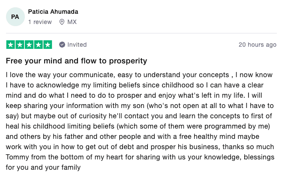
Task: Open review titled Free your mind
Action: pos(76,61)
